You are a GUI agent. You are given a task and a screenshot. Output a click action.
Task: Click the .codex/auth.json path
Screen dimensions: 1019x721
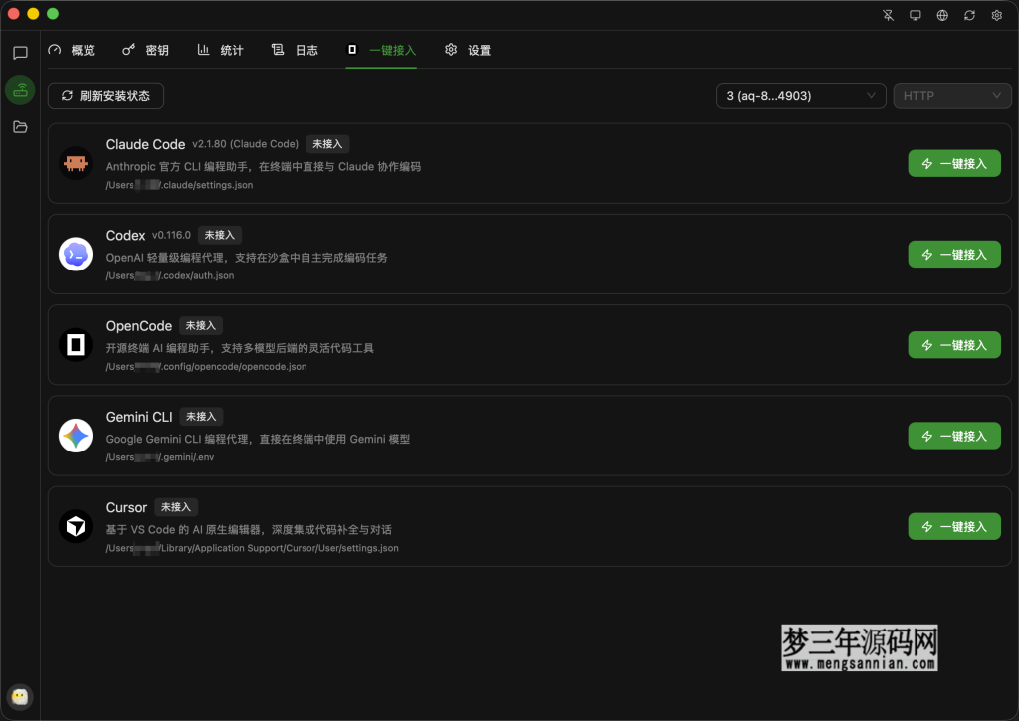(170, 276)
